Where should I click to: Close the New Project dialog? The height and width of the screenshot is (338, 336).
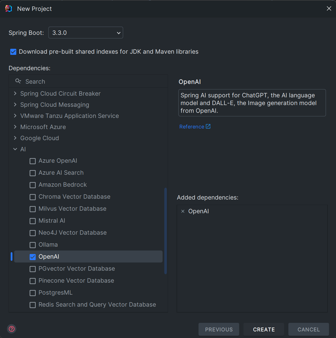coord(329,9)
